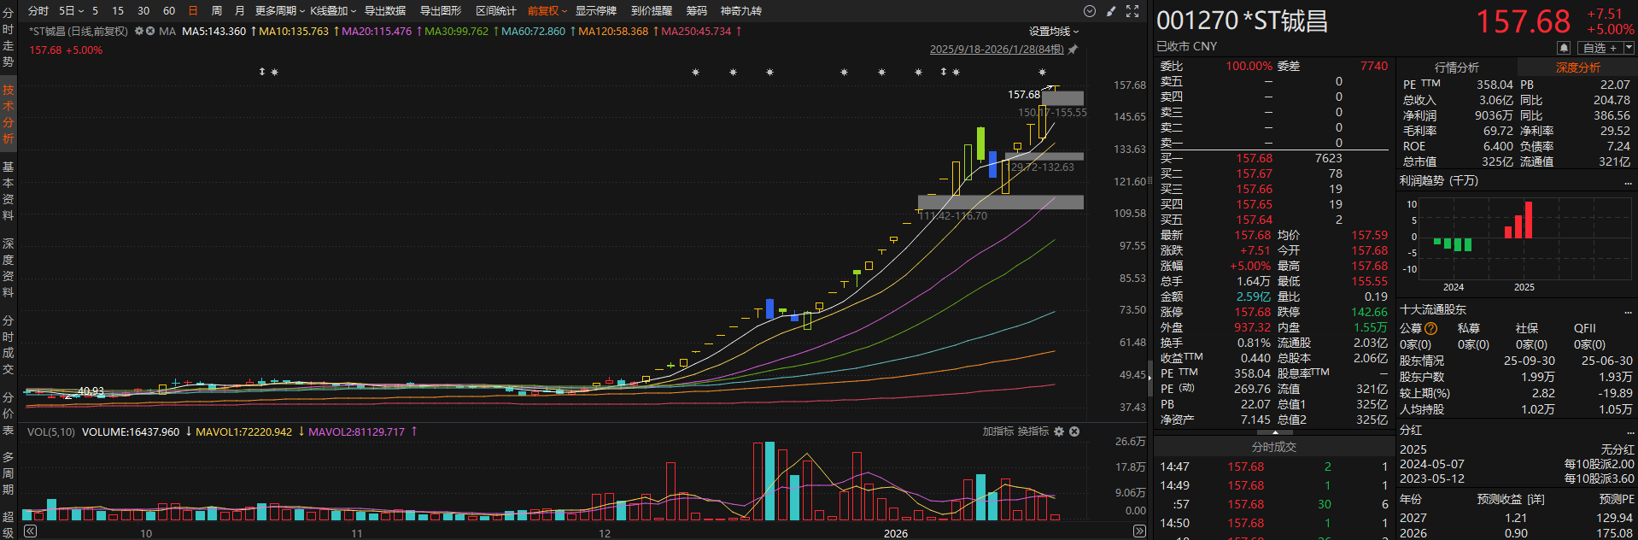Click the fullscreen expand chart icon
1638x540 pixels.
[1132, 11]
